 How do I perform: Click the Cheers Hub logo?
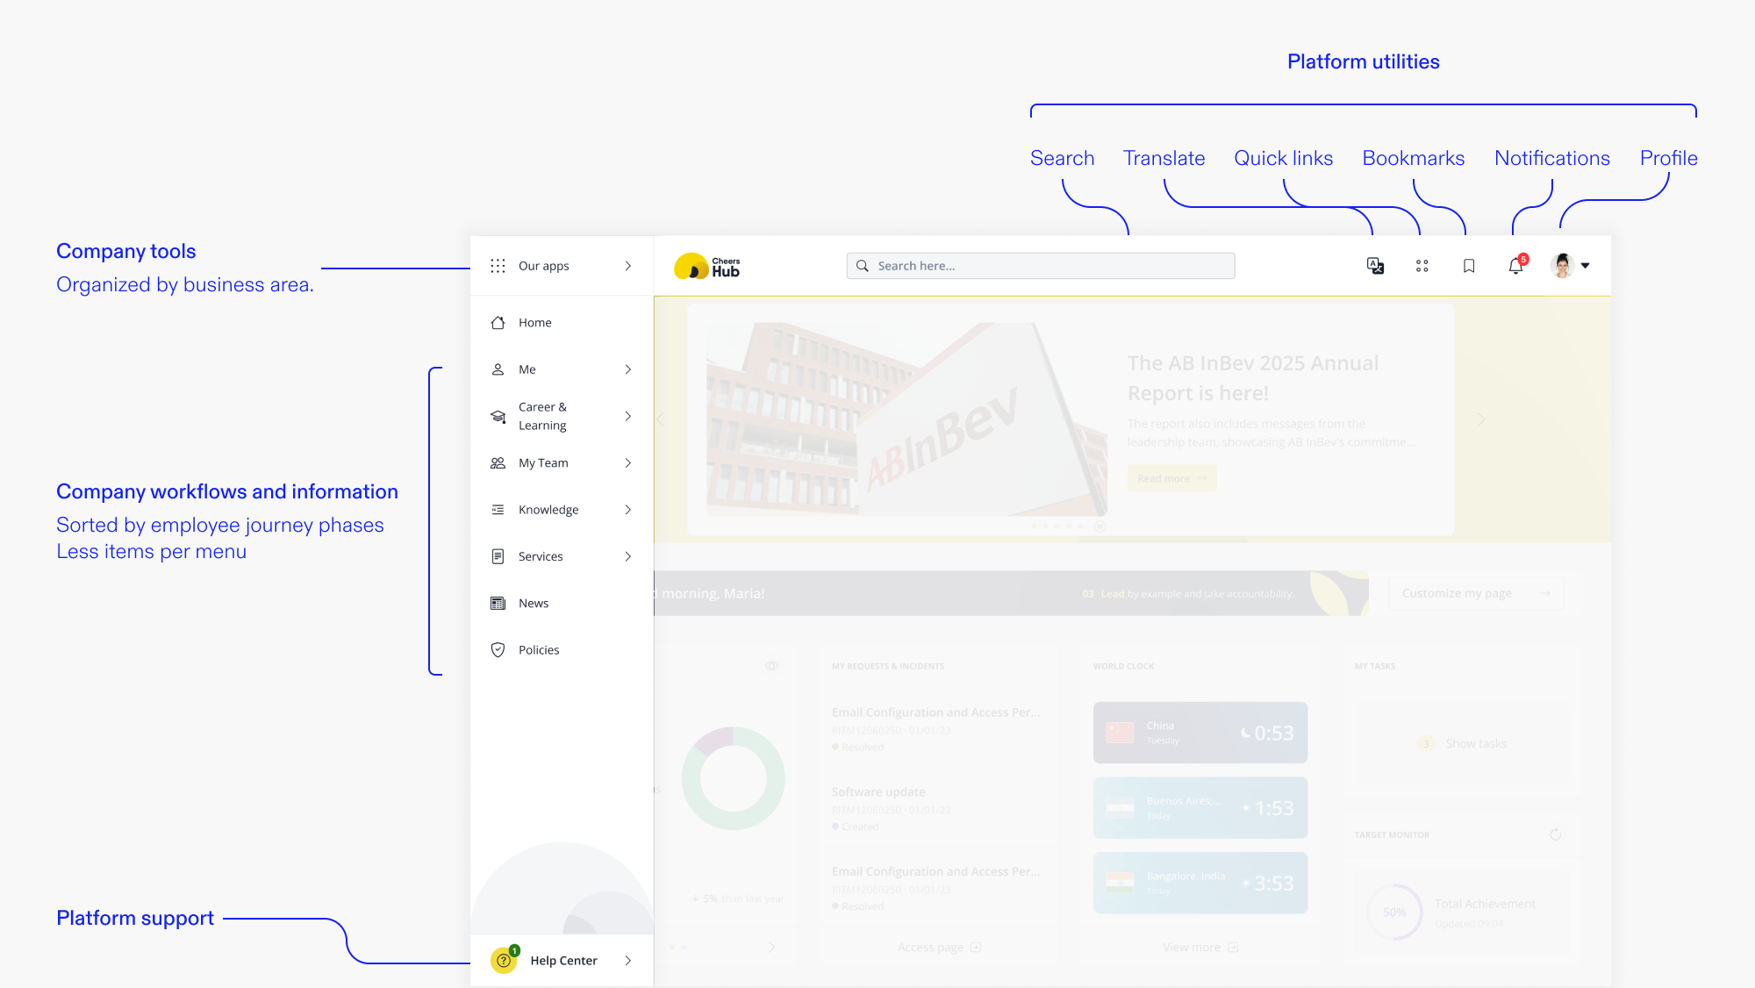click(707, 266)
